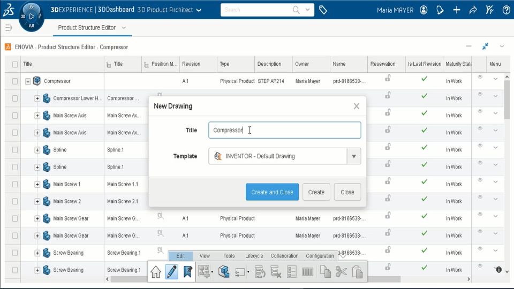Check the Main Screw 2 row checkbox
This screenshot has width=514, height=289.
click(x=15, y=201)
